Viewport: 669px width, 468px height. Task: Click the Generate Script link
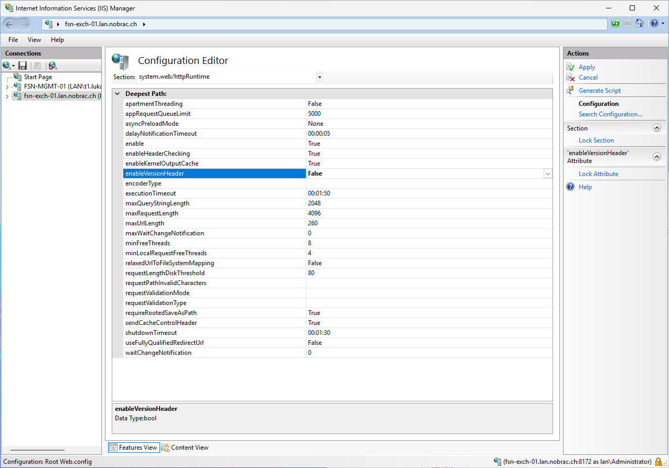point(600,91)
